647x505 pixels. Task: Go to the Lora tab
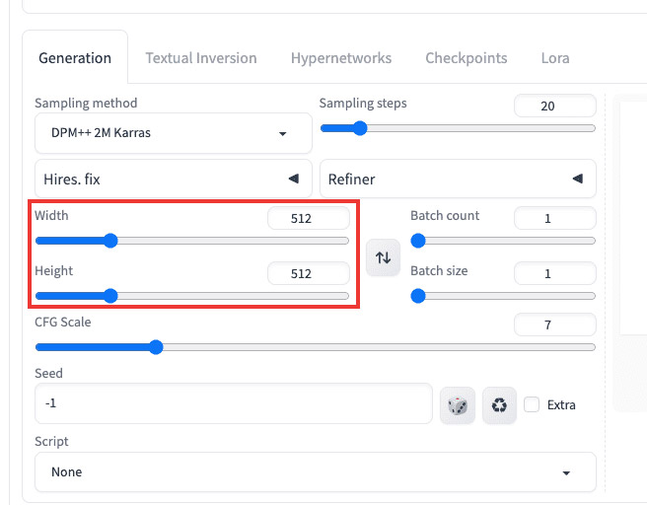(555, 58)
